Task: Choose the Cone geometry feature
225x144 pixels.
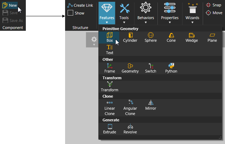Action: point(171,37)
